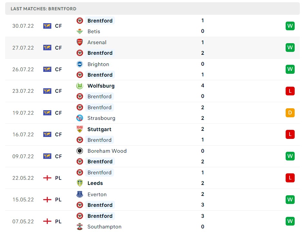The width and height of the screenshot is (305, 232).
Task: Open the Leeds team name link
Action: coord(95,183)
